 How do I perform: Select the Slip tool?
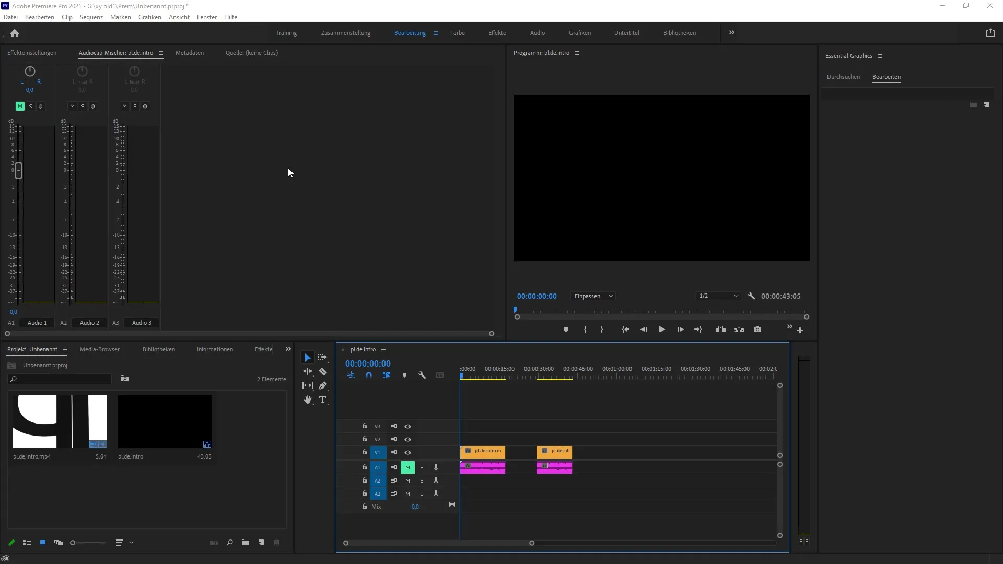coord(308,386)
